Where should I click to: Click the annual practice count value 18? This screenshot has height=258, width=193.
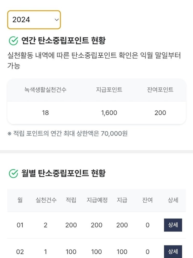point(45,113)
